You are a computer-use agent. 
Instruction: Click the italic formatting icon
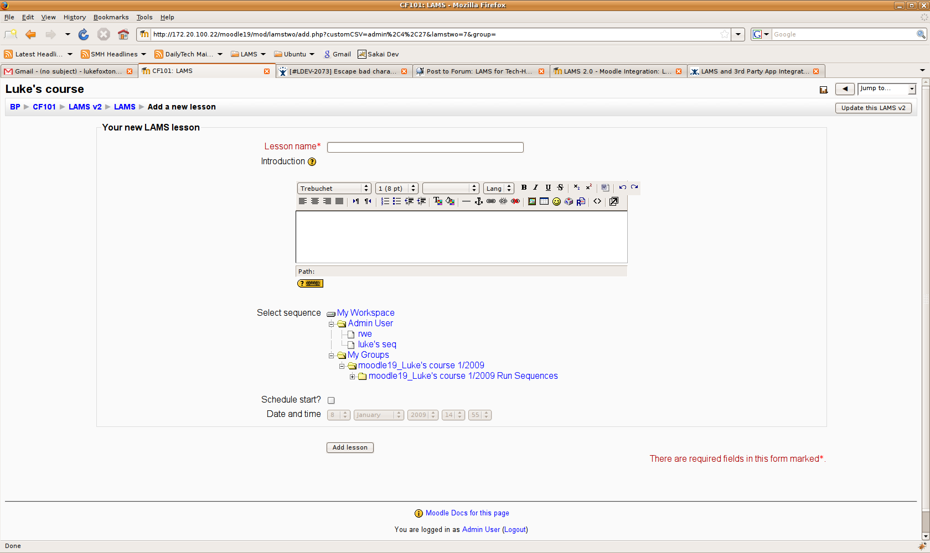(536, 187)
